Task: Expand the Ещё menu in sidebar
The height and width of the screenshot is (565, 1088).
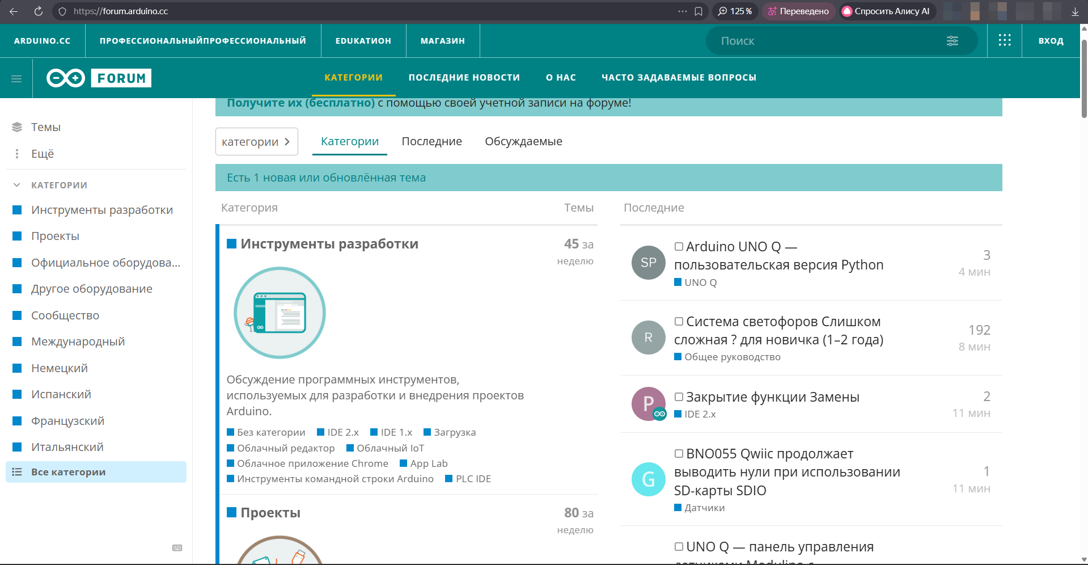Action: [x=42, y=154]
